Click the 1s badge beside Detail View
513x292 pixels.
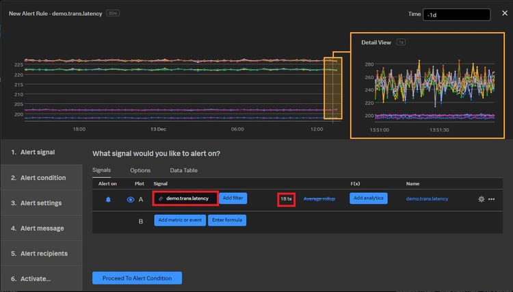(x=402, y=42)
